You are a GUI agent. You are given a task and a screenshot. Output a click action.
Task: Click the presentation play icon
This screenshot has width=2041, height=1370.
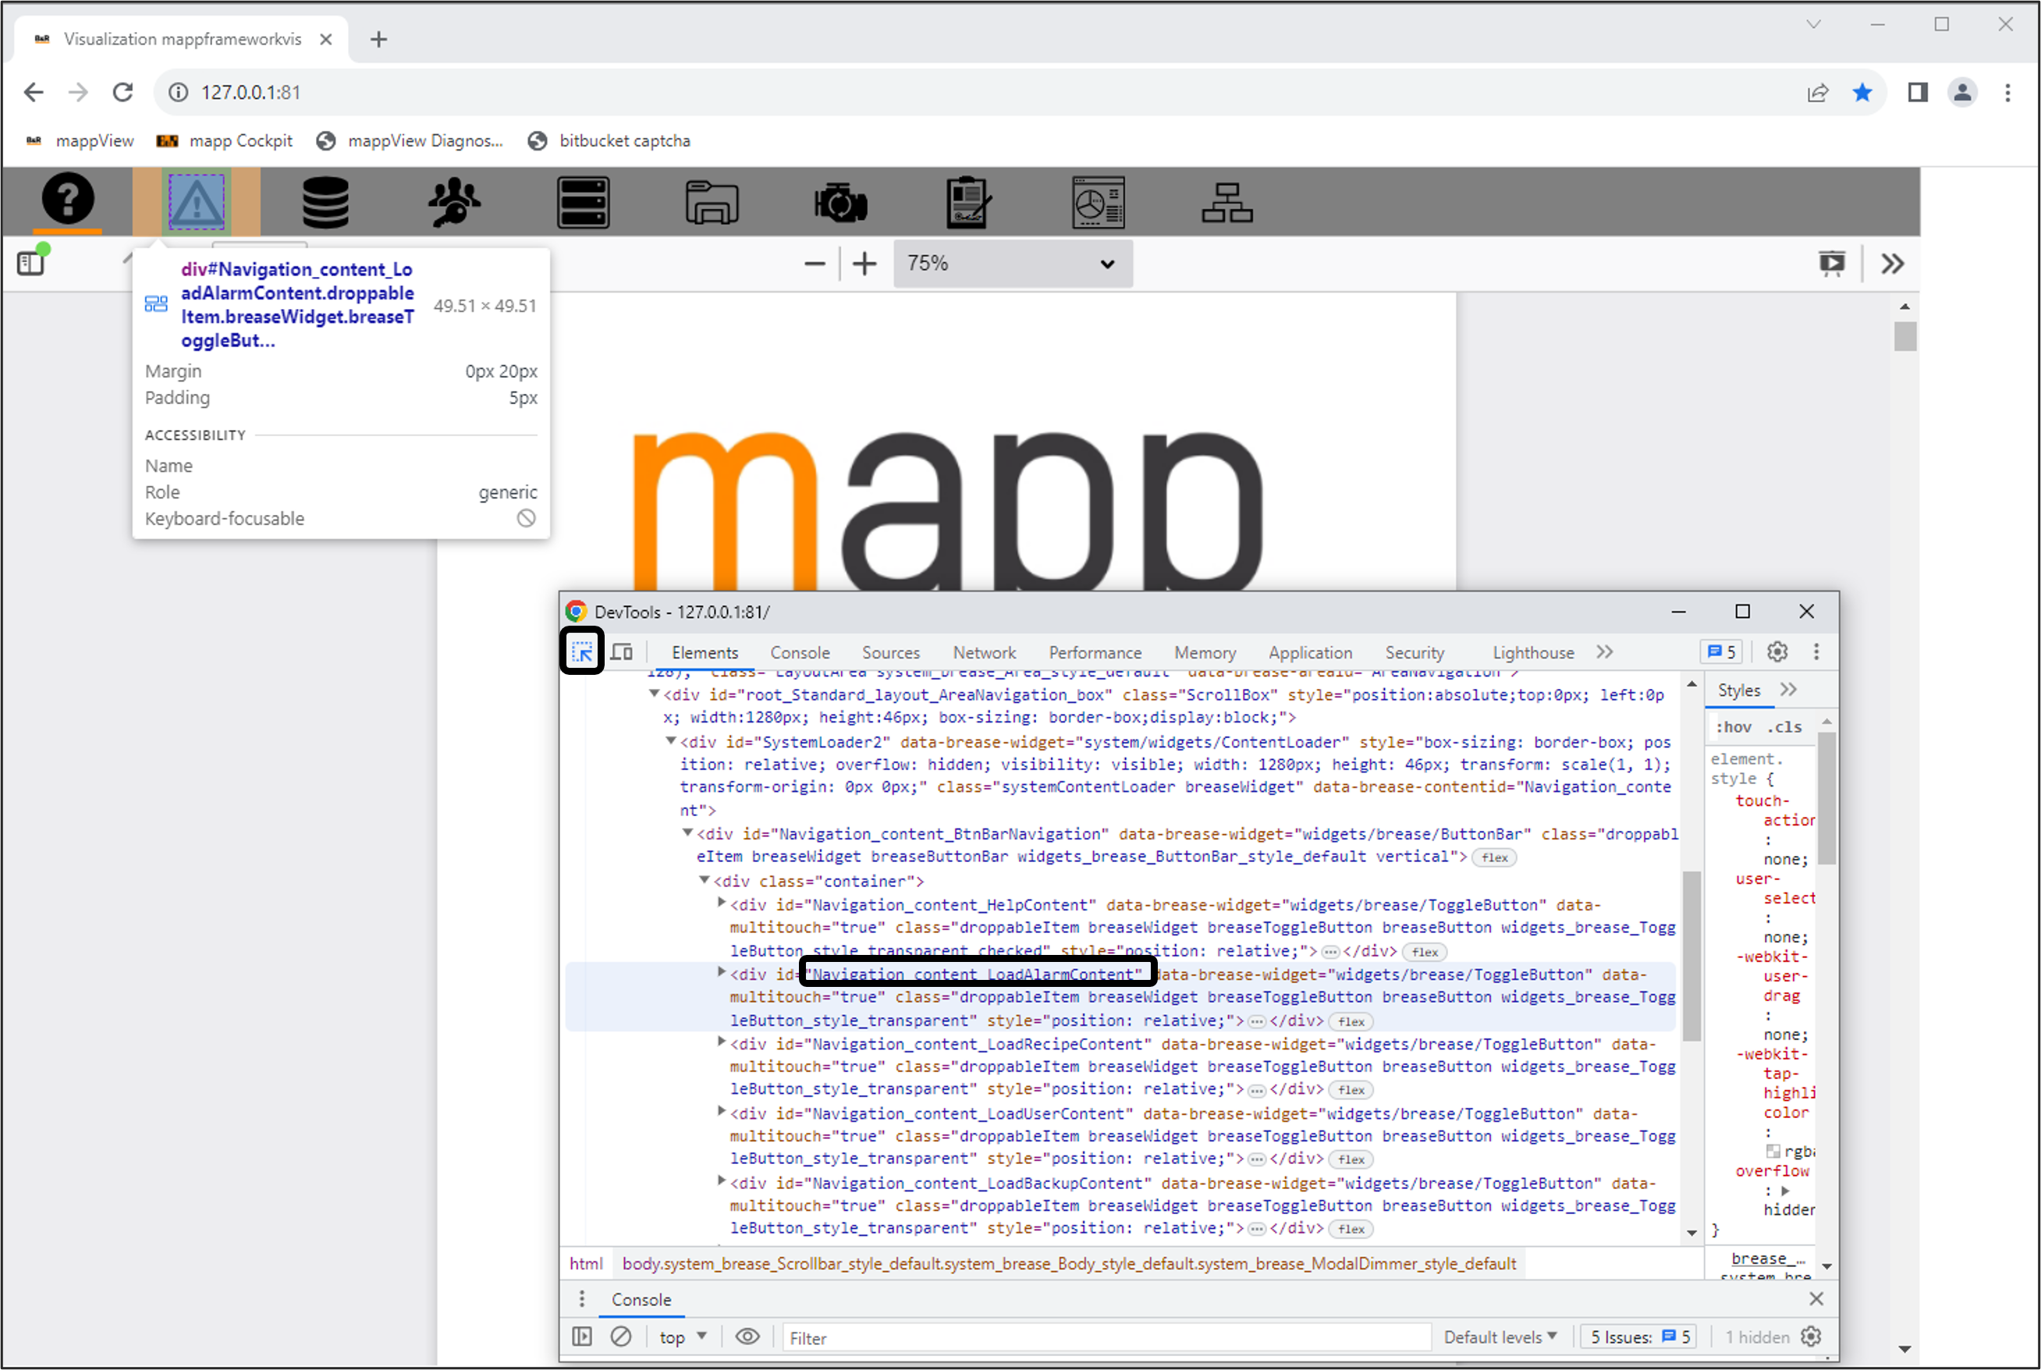[1831, 263]
